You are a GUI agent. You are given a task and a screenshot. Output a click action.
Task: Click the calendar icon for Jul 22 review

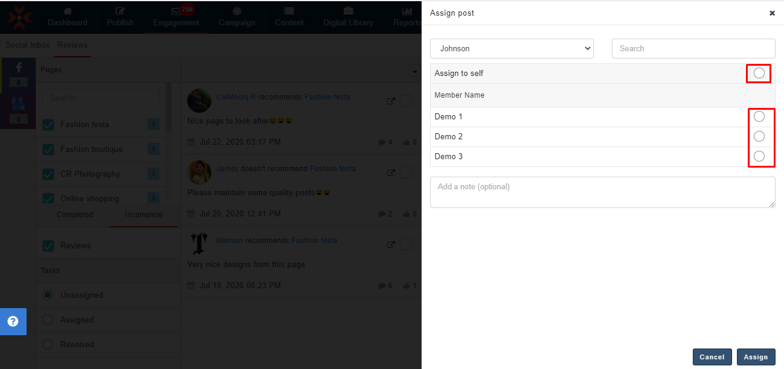(x=191, y=142)
